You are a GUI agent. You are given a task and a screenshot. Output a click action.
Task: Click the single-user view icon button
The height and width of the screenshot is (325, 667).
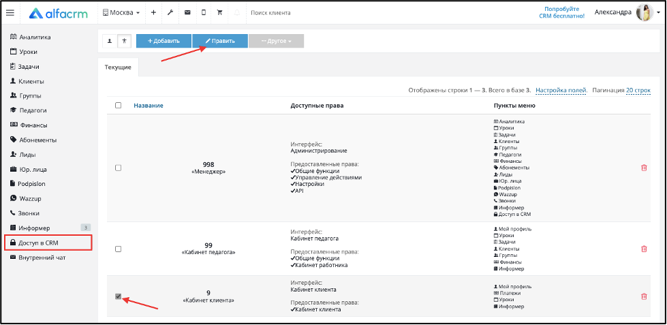[x=110, y=41]
